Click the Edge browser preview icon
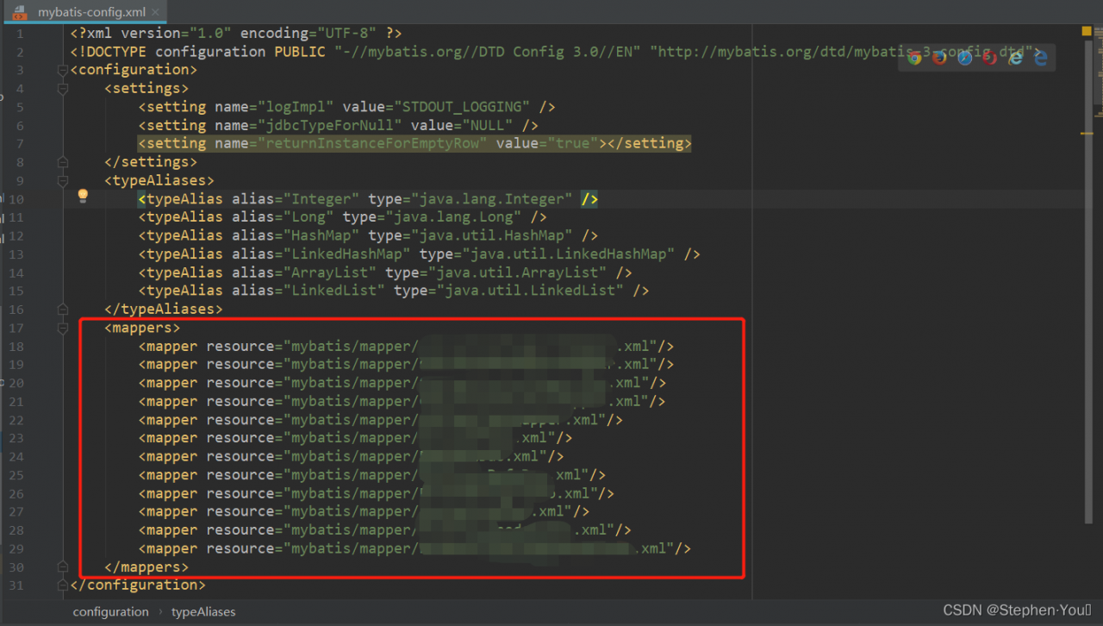 [1039, 58]
